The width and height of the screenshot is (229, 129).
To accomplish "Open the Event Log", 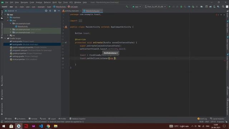I will pyautogui.click(x=202, y=119).
